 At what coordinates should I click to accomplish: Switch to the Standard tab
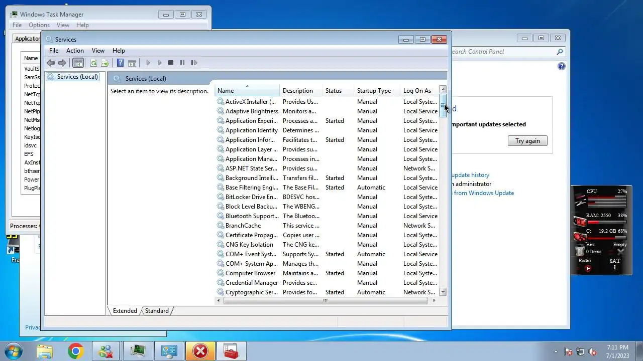pyautogui.click(x=157, y=311)
